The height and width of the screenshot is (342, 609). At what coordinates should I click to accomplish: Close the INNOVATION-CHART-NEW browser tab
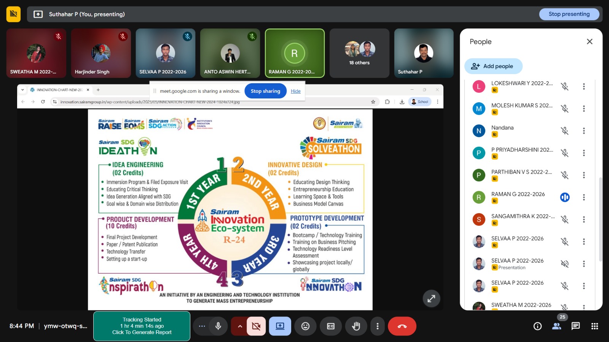point(88,90)
